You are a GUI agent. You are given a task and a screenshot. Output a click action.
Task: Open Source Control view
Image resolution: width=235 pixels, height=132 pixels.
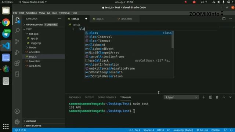[17, 41]
